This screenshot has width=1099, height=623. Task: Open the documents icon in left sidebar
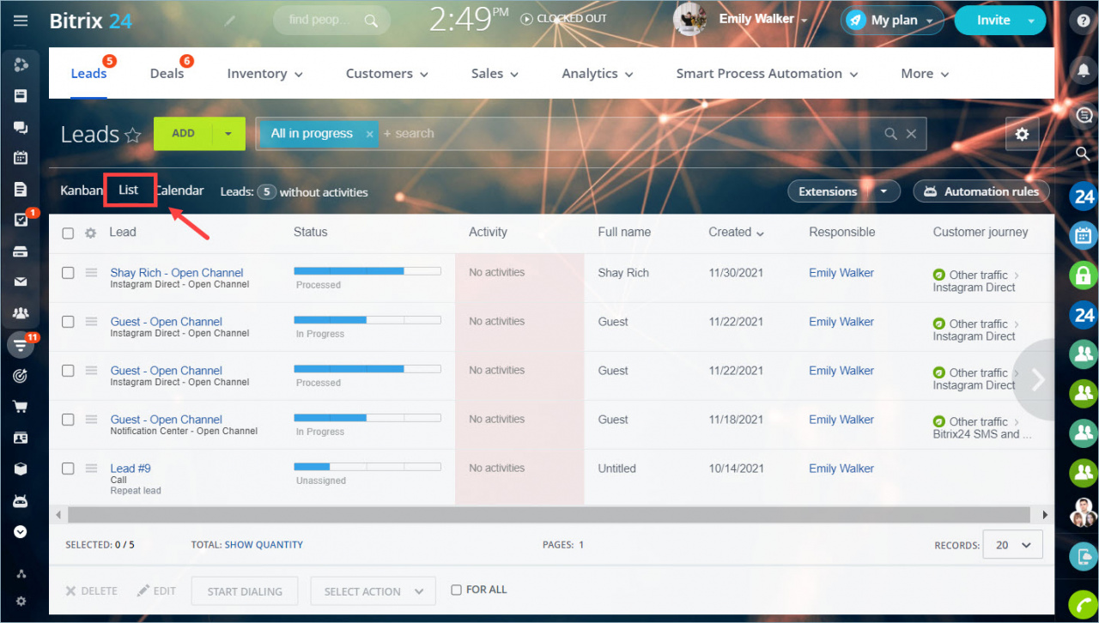[21, 189]
